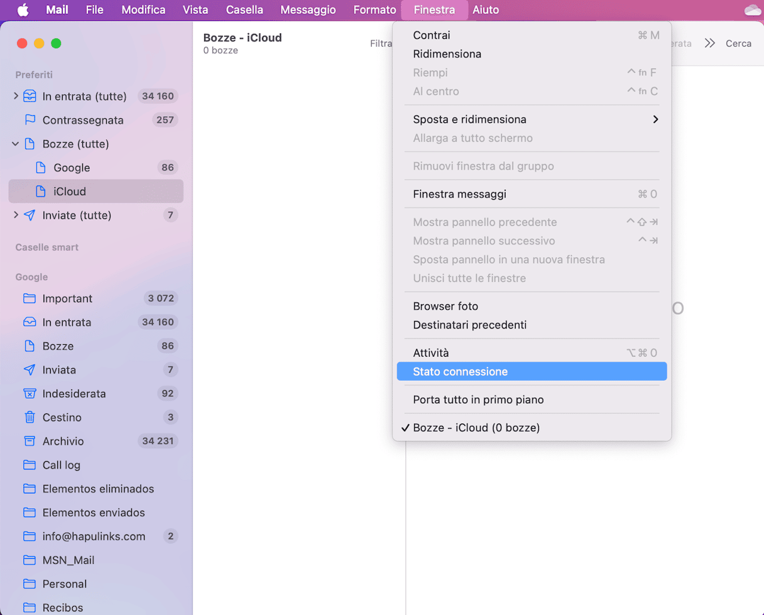This screenshot has width=764, height=615.
Task: Click the 257 badge on Contrassegnata
Action: click(165, 120)
